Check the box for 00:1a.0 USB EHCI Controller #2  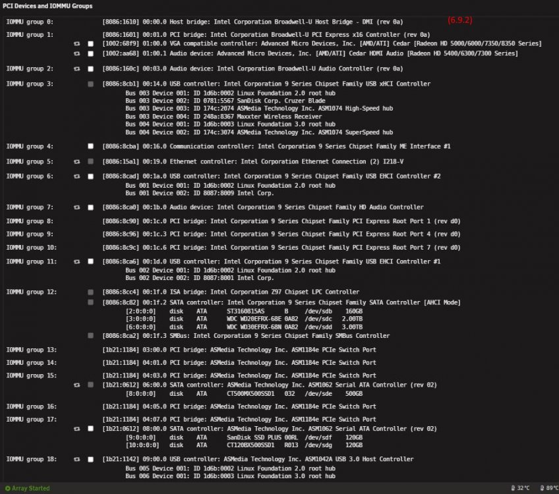pyautogui.click(x=90, y=177)
